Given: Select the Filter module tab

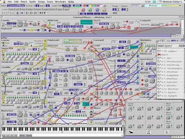Looking at the screenshot, I should [x=30, y=9].
